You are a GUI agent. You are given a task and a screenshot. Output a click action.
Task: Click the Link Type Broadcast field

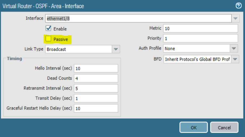coord(78,49)
